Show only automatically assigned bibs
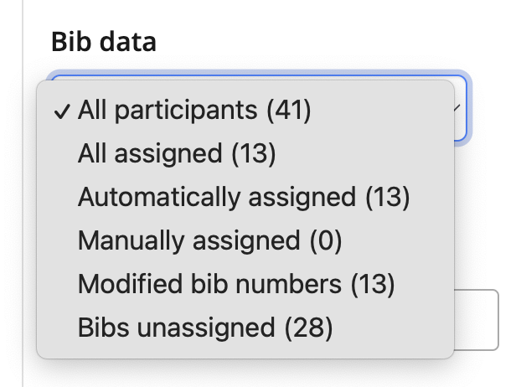The height and width of the screenshot is (387, 521). click(243, 198)
